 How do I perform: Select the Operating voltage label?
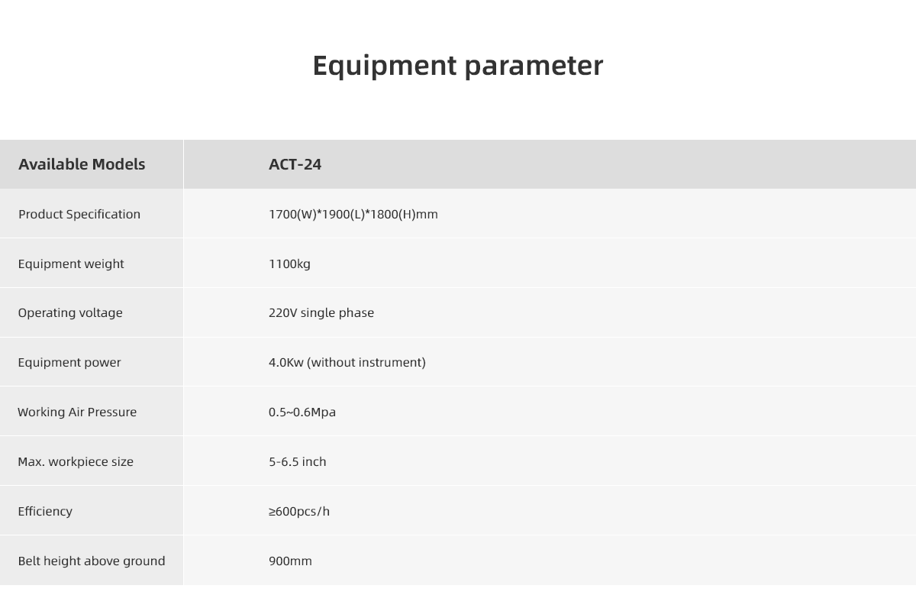70,312
